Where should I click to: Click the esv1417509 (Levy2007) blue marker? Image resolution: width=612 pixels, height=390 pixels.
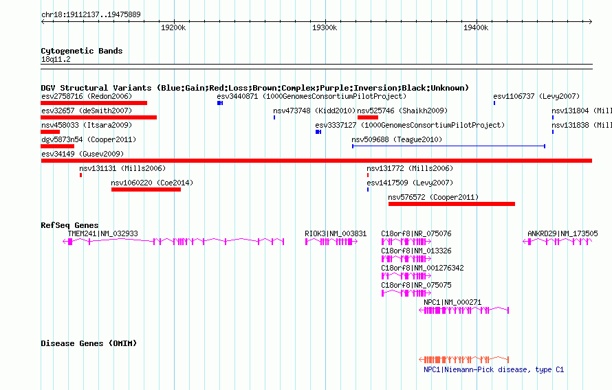368,190
